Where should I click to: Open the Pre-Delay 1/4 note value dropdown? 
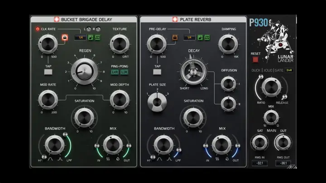[x=189, y=38]
